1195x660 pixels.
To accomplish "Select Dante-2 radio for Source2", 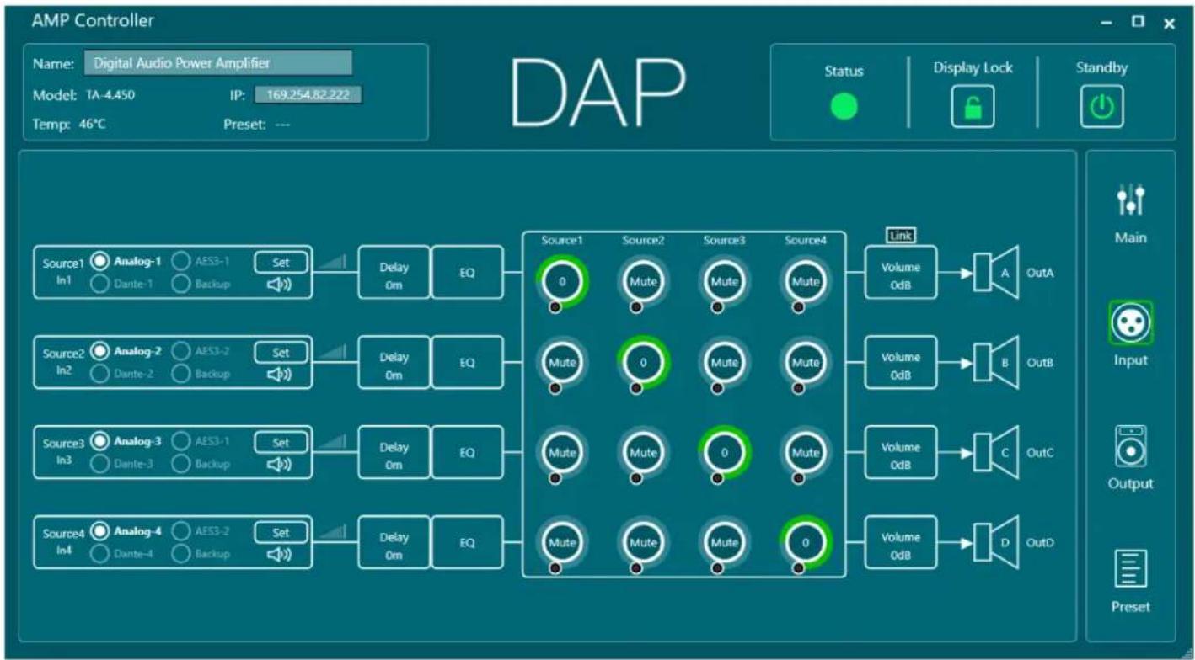I will (x=99, y=373).
